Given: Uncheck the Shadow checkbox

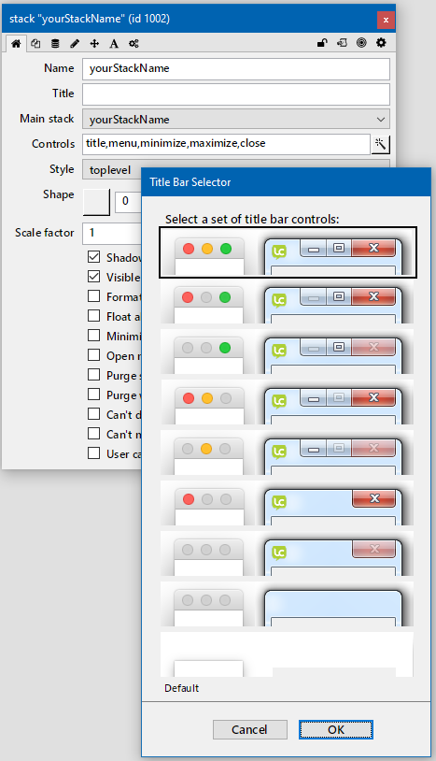Looking at the screenshot, I should coord(94,257).
